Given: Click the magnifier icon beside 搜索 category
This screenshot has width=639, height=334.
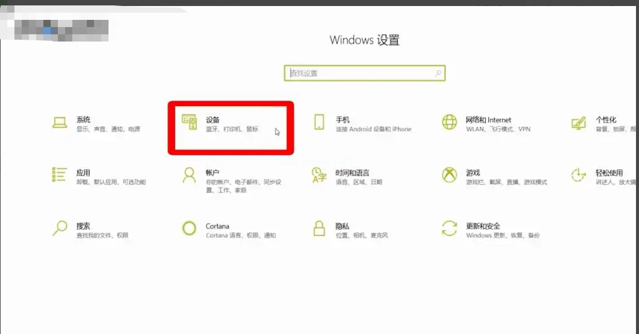Looking at the screenshot, I should [x=59, y=228].
